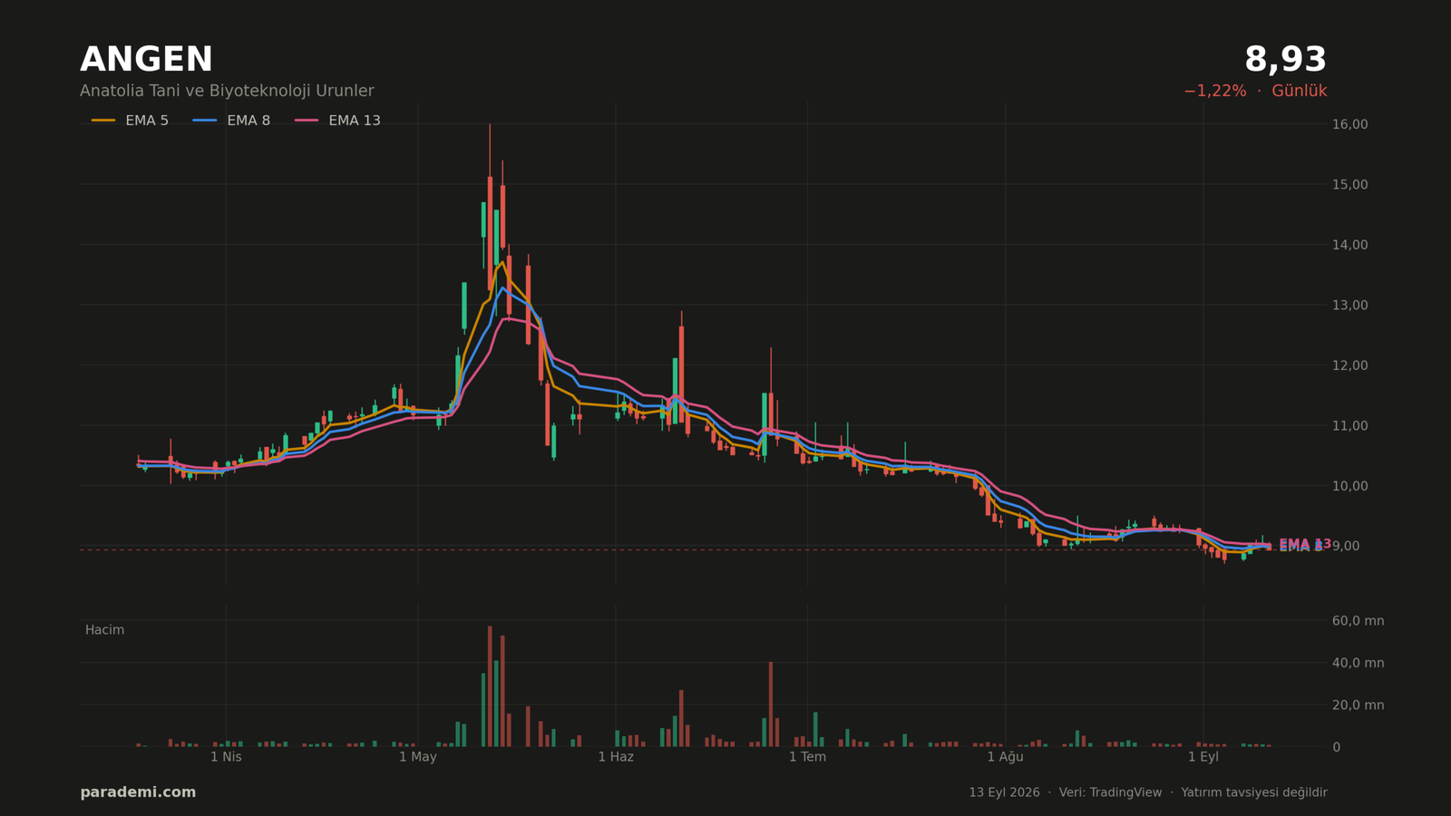Click the 'Veri: TradingView' source credit
The height and width of the screenshot is (816, 1451).
[1110, 792]
